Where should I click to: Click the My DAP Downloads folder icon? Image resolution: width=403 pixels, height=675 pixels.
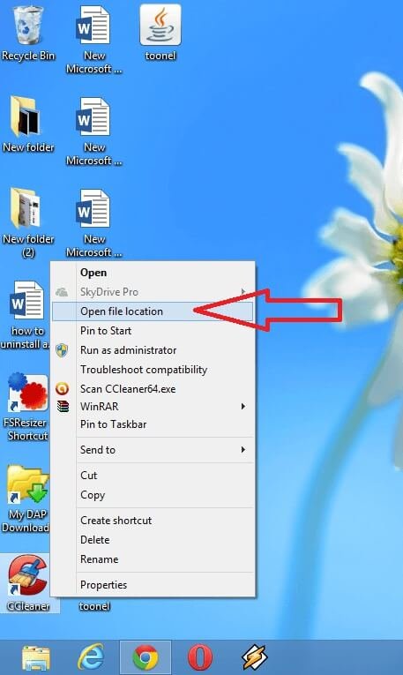click(26, 499)
